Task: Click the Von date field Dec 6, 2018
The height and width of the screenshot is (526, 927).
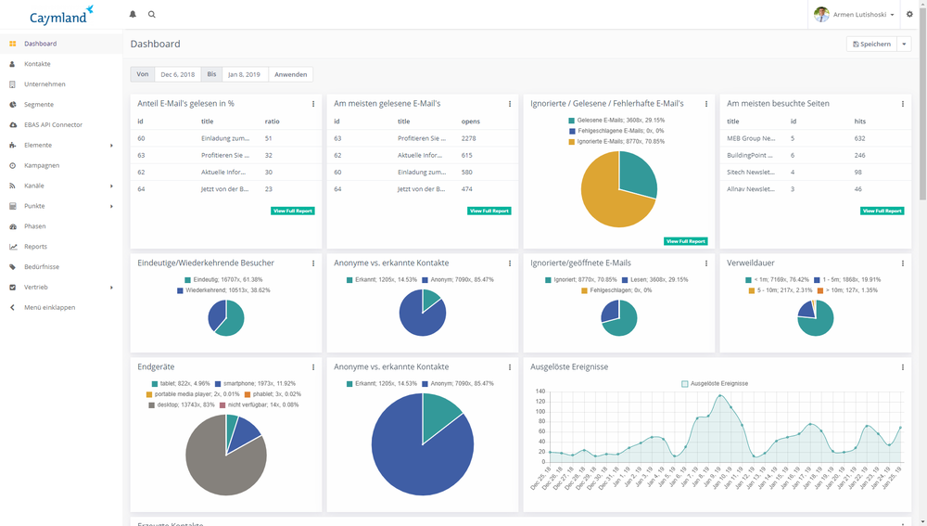Action: (177, 74)
